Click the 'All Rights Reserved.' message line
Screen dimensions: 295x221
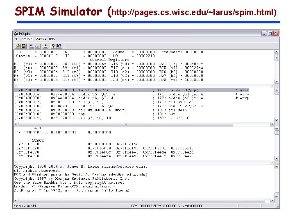tap(37, 171)
